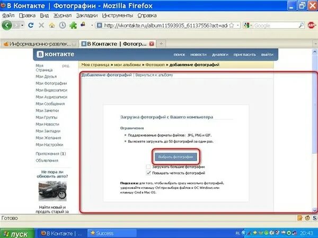Click поиск in the site header

[179, 54]
